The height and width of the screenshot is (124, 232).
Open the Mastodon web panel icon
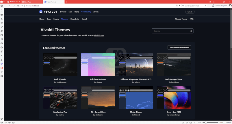(x=2, y=64)
